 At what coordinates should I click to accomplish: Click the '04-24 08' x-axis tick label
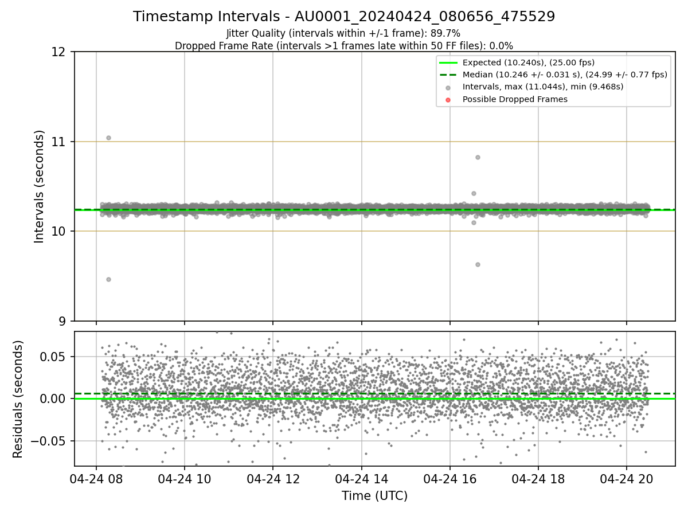pos(96,479)
